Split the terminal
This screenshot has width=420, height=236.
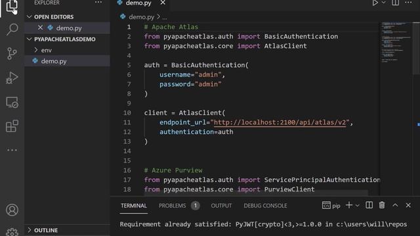pyautogui.click(x=369, y=205)
